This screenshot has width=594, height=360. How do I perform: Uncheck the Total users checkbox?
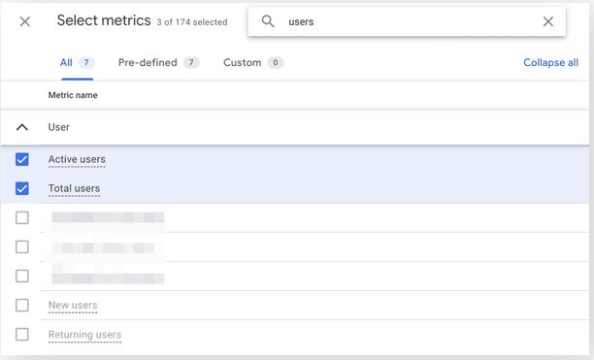coord(22,188)
